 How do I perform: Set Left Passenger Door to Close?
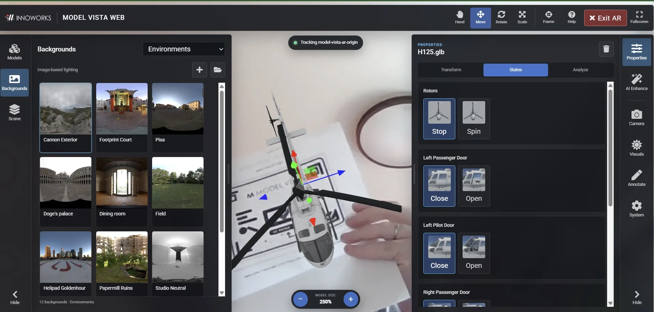(439, 186)
